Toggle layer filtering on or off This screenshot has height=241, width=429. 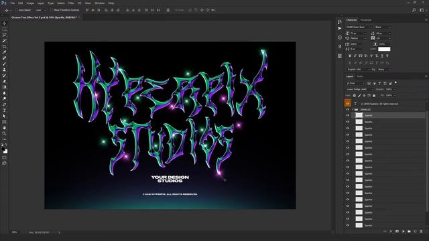[x=395, y=82]
